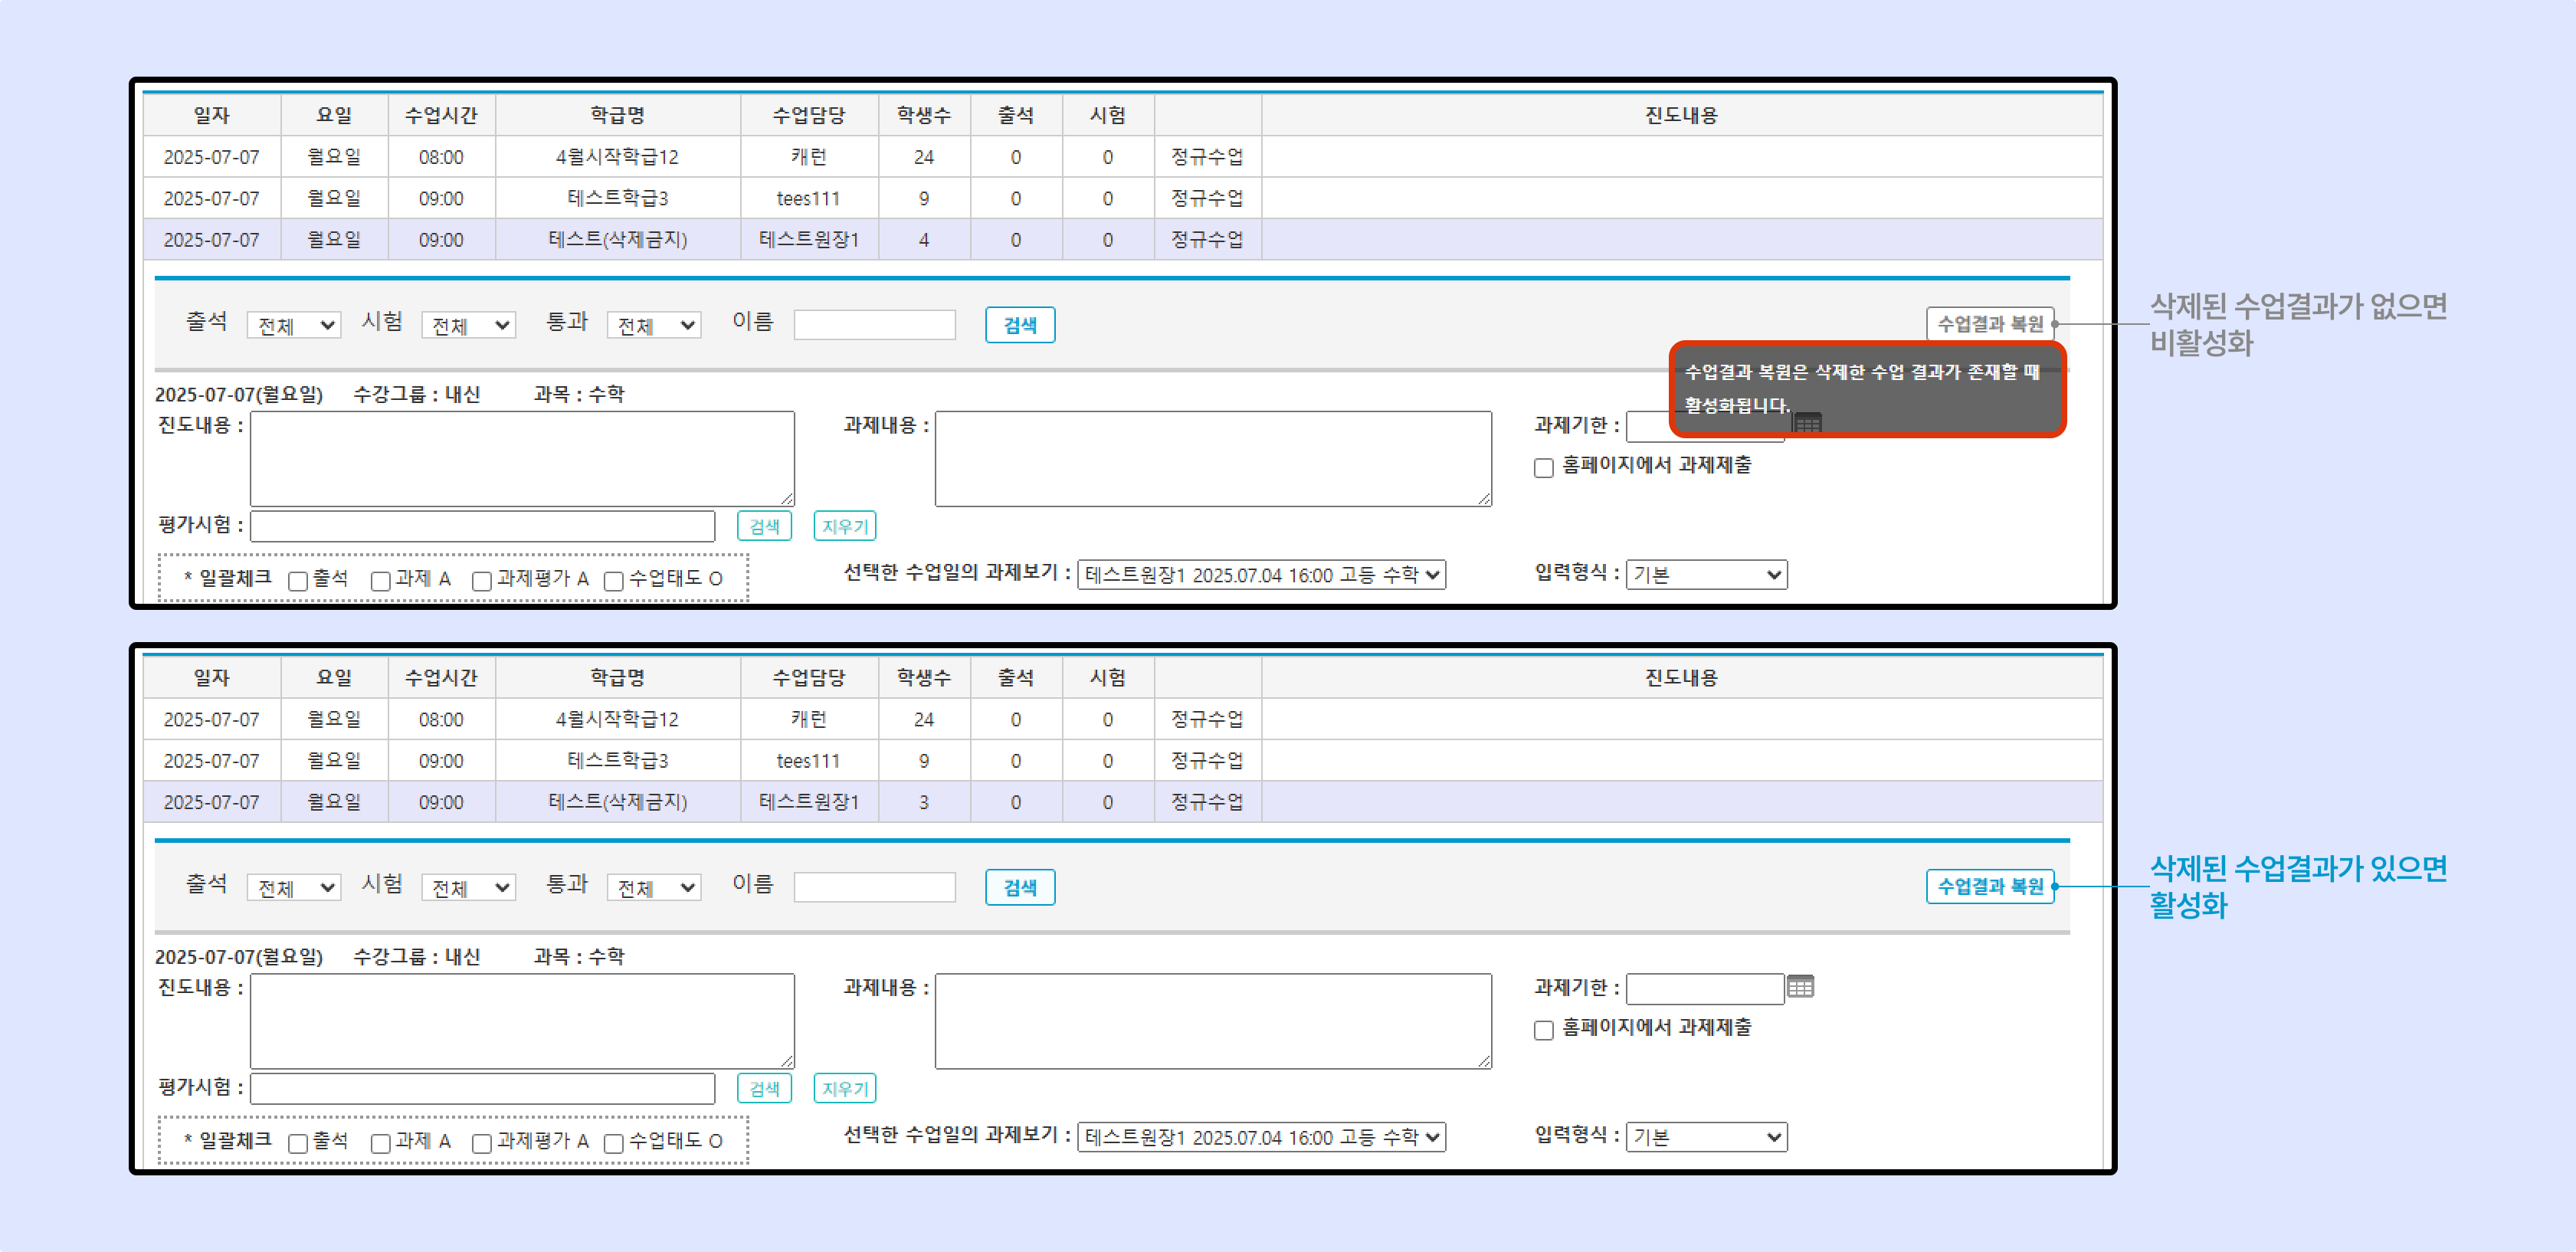Open 입력형식 기본 dropdown in top panel
Image resolution: width=2576 pixels, height=1252 pixels.
point(1706,575)
